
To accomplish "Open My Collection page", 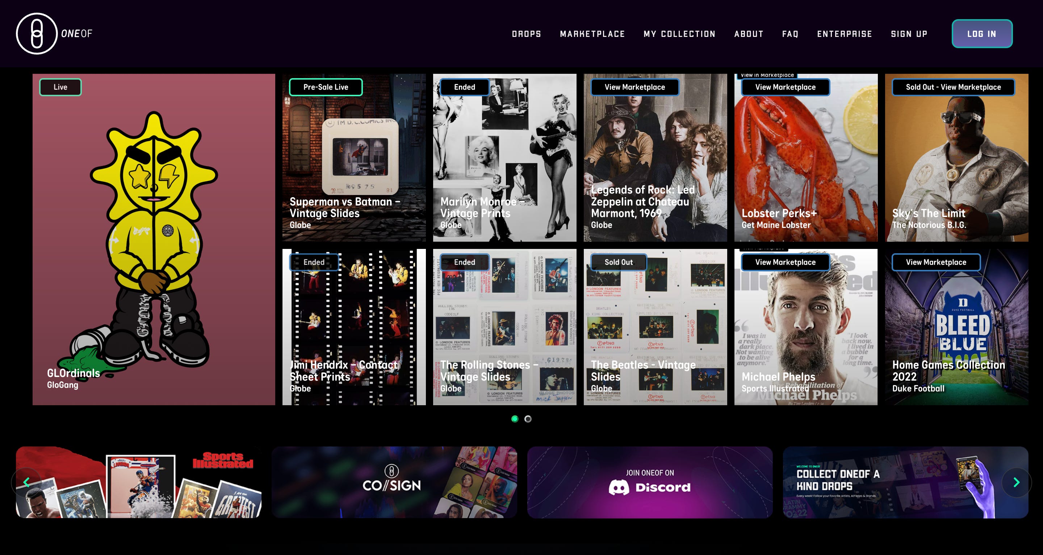I will point(679,34).
